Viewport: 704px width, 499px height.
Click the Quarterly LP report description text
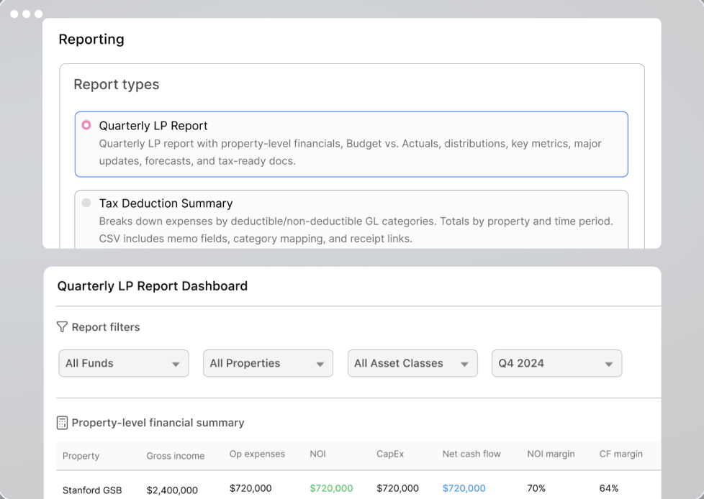[x=351, y=152]
